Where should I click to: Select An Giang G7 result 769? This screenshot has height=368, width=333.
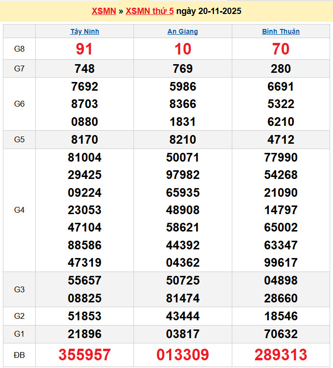[183, 68]
